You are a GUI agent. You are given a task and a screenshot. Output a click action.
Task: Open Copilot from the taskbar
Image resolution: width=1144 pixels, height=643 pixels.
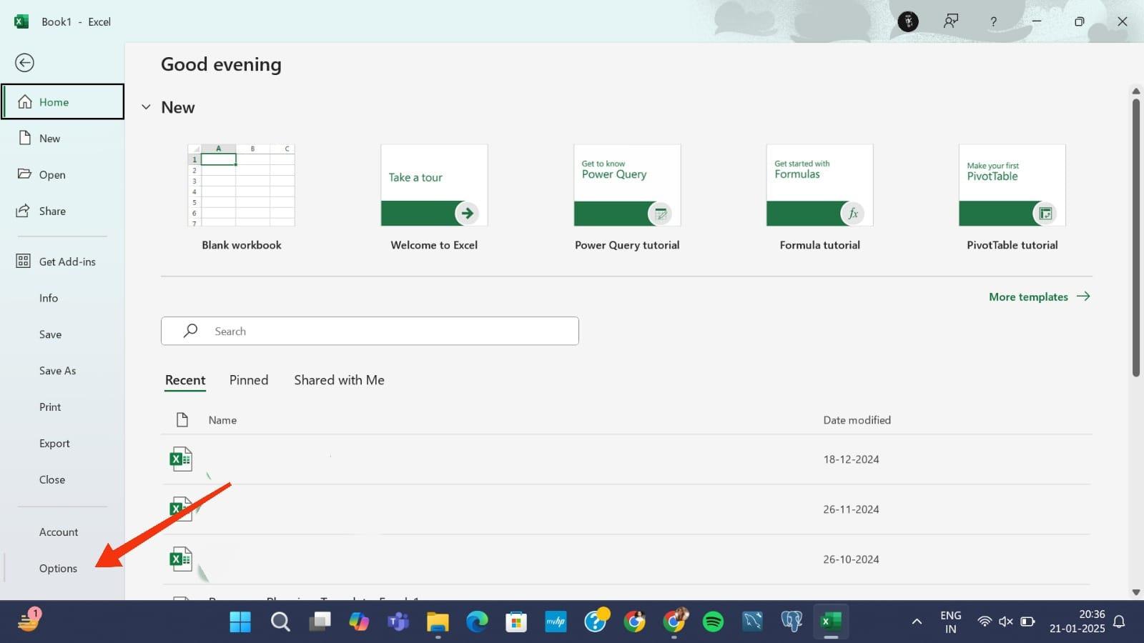tap(358, 622)
